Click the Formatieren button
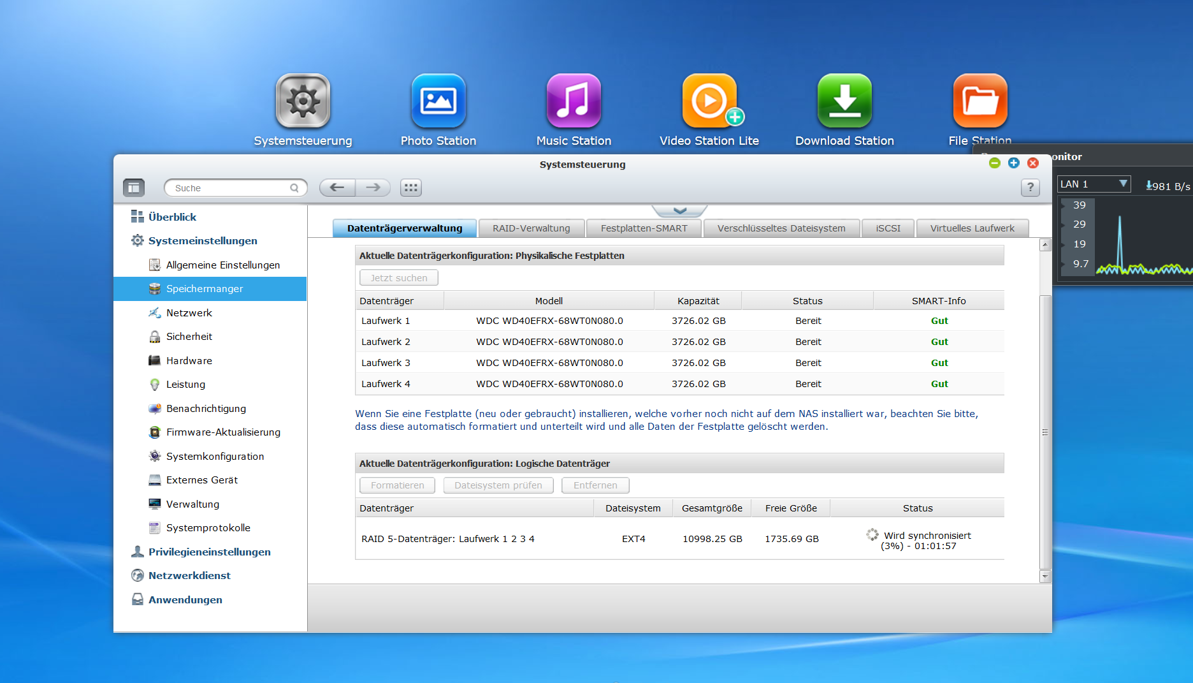Screen dimensions: 1193x683 pyautogui.click(x=397, y=485)
